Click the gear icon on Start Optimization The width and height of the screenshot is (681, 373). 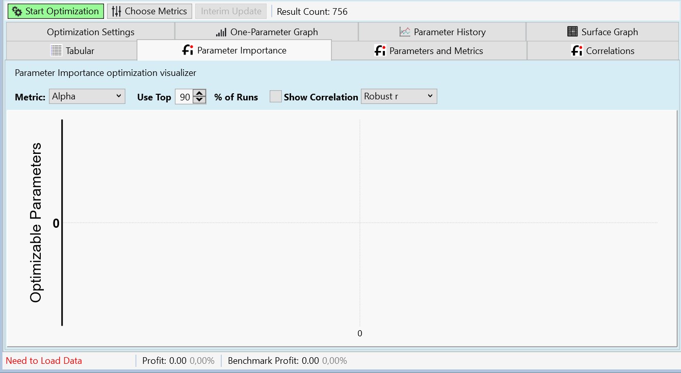[17, 11]
